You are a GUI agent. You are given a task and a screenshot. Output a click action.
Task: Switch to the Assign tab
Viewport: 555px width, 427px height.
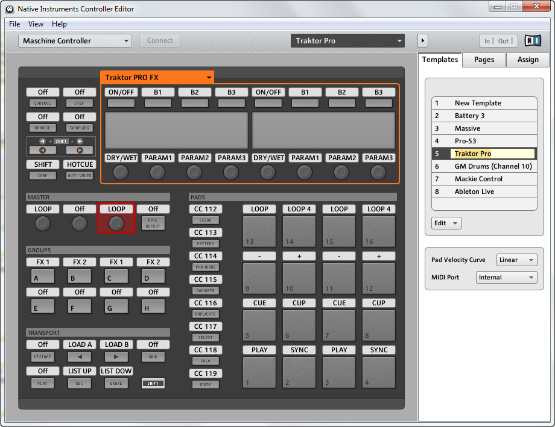(x=528, y=60)
